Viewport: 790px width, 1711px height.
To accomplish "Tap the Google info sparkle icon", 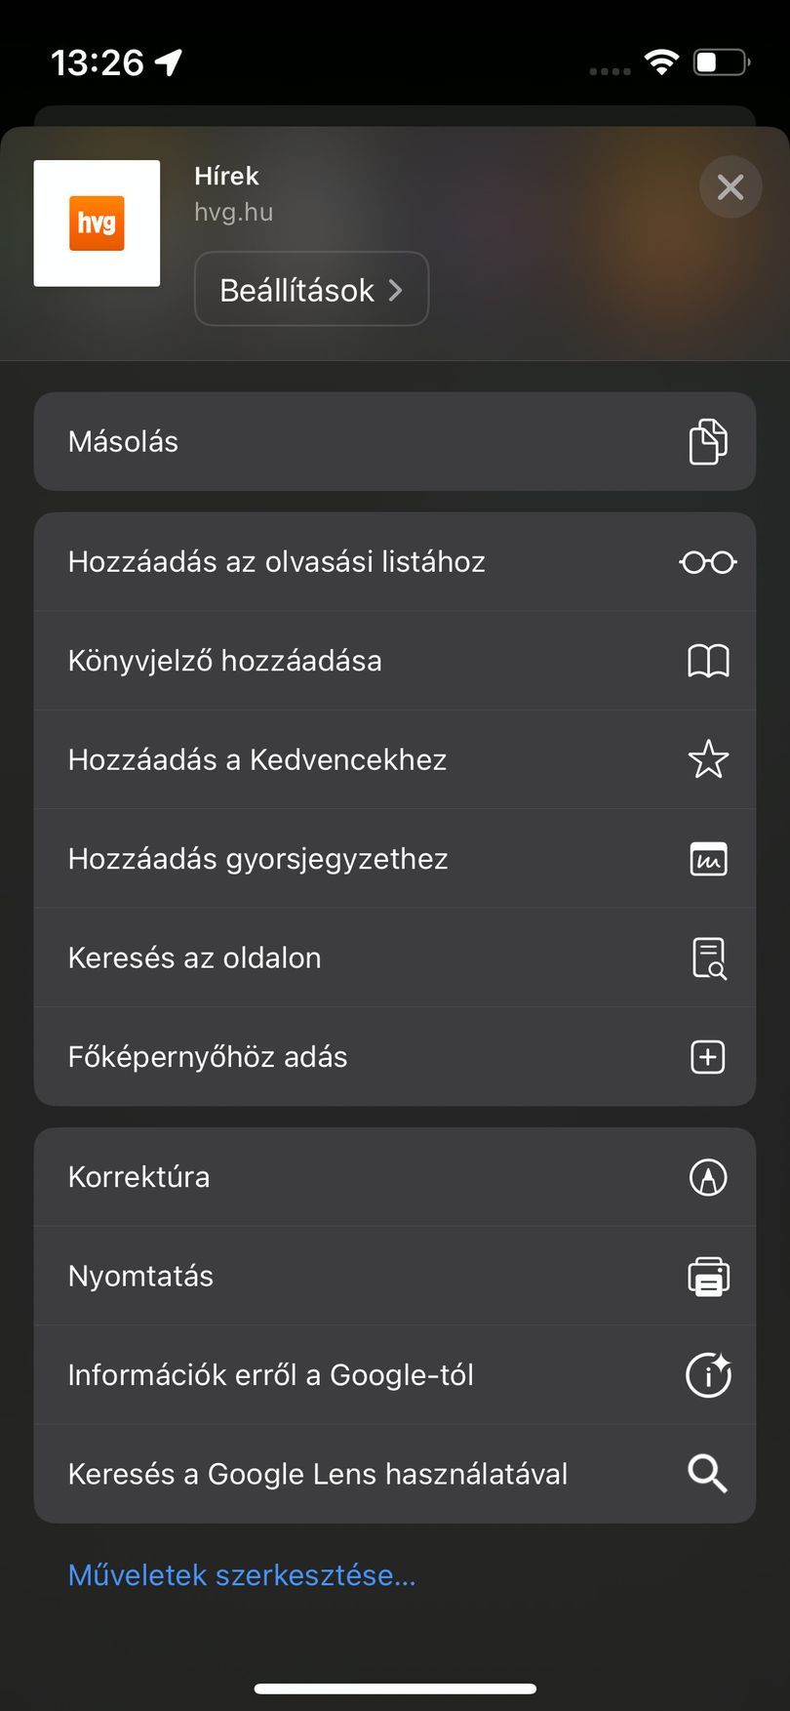I will 709,1374.
